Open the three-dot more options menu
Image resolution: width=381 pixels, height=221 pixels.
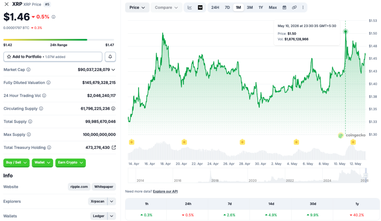click(303, 7)
